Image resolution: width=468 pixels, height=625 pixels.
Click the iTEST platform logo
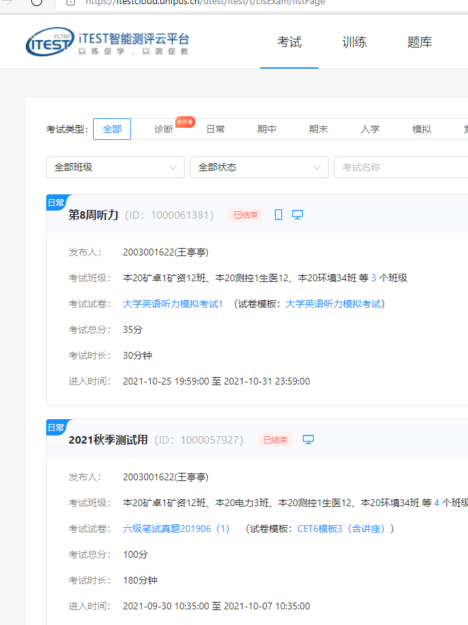click(107, 42)
